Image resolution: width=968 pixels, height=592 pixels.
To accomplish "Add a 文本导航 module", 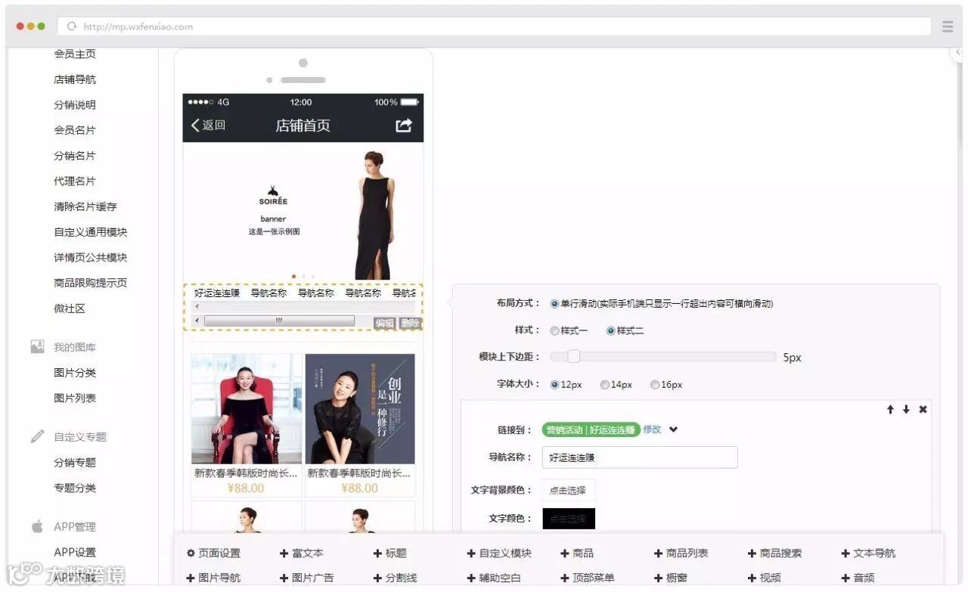I will [x=868, y=553].
